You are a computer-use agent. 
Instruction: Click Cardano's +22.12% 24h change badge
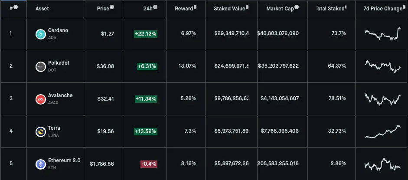coord(146,34)
